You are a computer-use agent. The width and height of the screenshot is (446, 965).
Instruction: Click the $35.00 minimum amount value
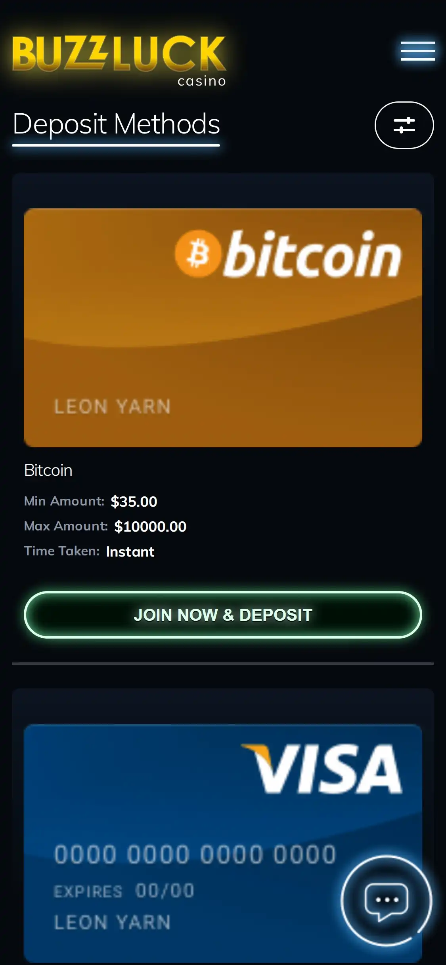coord(134,502)
